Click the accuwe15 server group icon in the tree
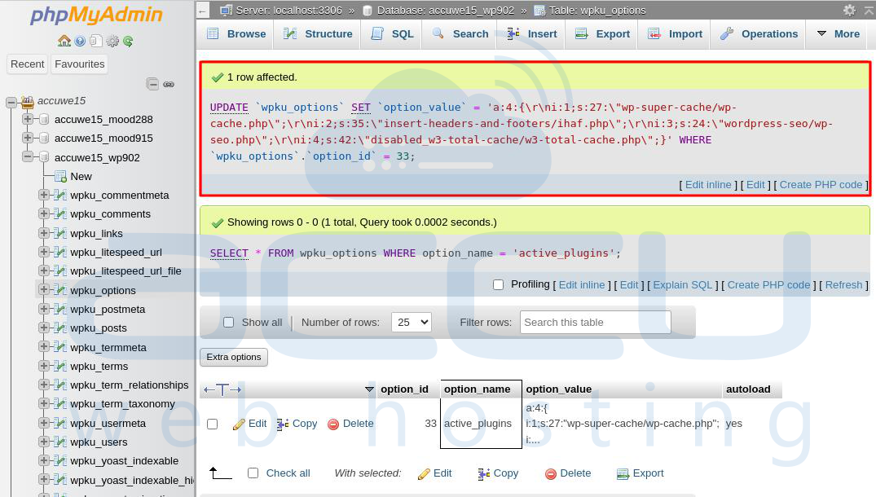This screenshot has width=876, height=497. (28, 101)
